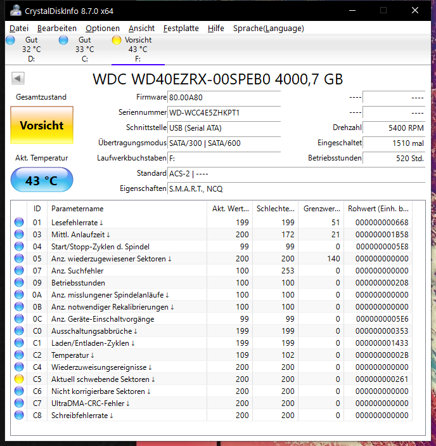
Task: Click status orb for 04 Start/Stopp-Zyklen
Action: pyautogui.click(x=19, y=246)
